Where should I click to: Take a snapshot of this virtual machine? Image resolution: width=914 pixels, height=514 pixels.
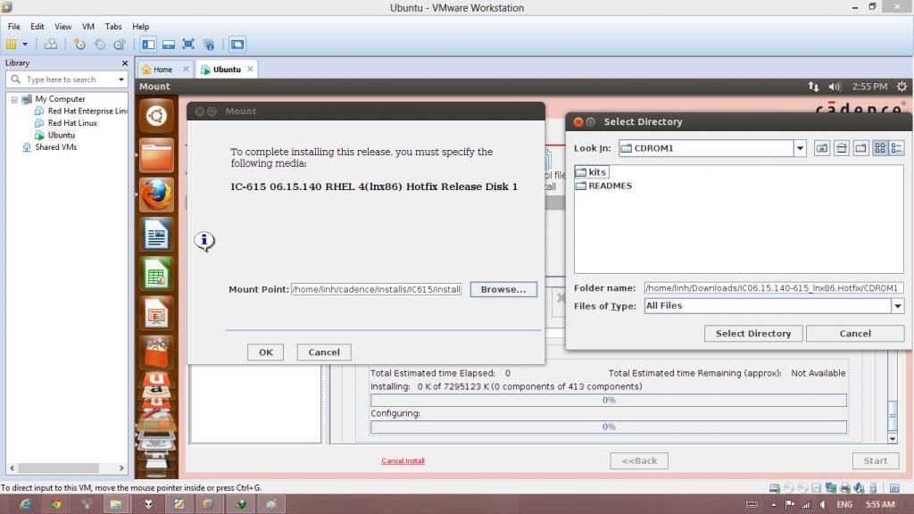pos(79,45)
